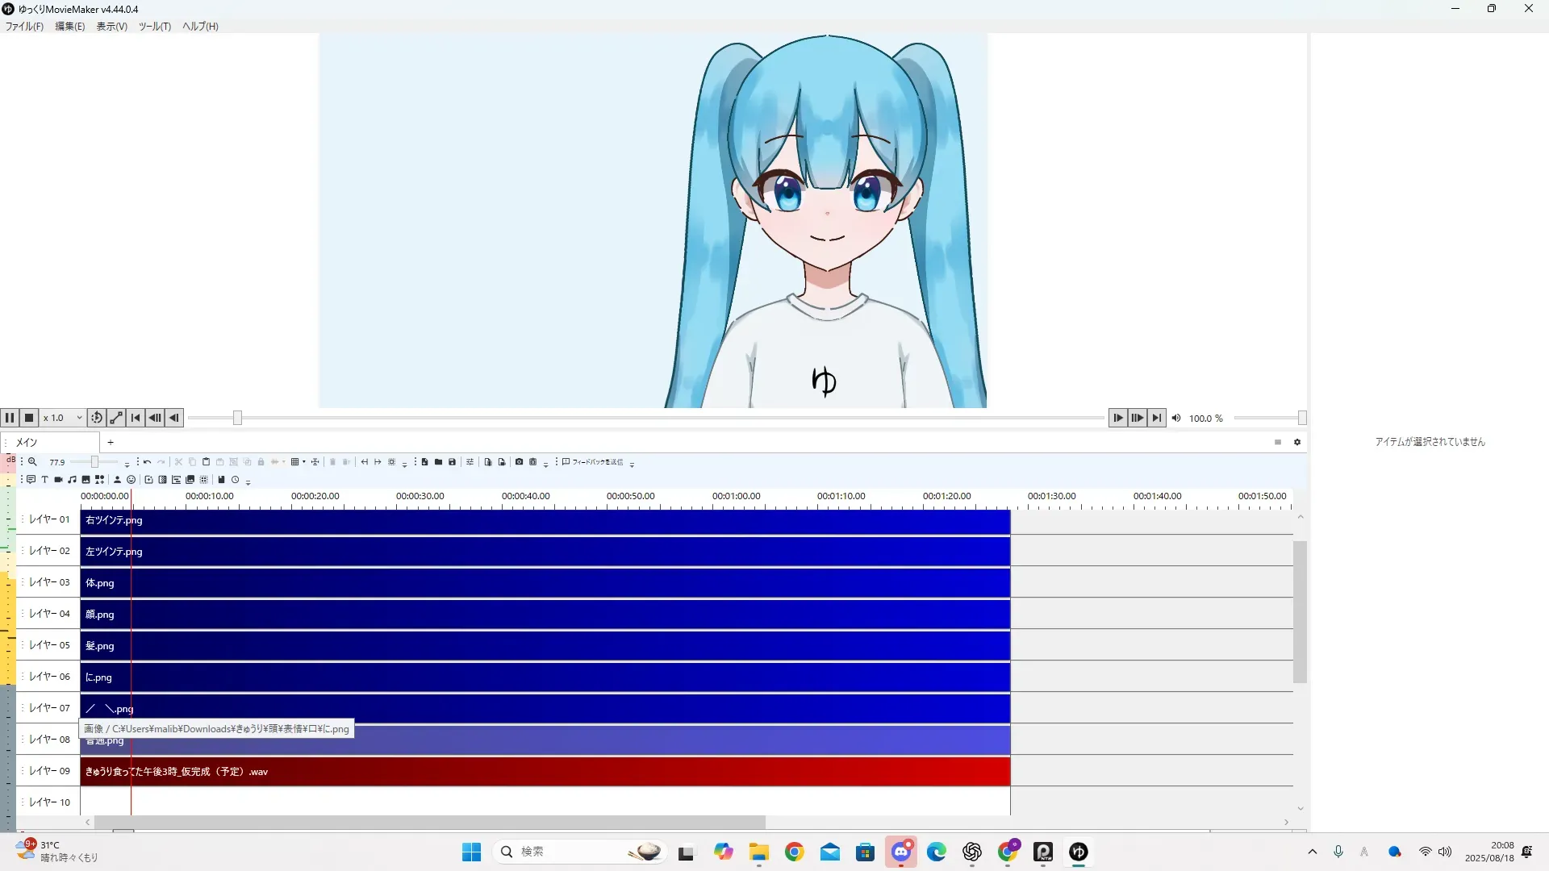Click the screenshot camera icon in toolbar
The width and height of the screenshot is (1549, 871).
tap(520, 462)
